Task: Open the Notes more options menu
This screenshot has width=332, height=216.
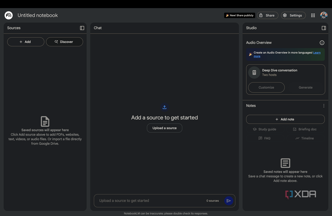Action: point(324,106)
